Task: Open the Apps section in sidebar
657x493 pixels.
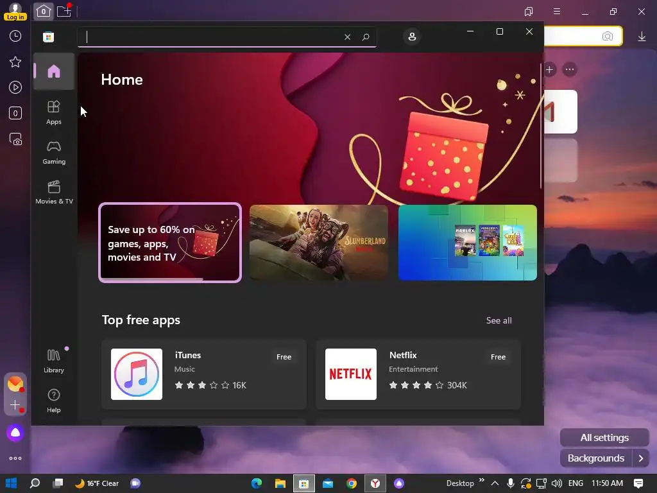Action: point(54,112)
